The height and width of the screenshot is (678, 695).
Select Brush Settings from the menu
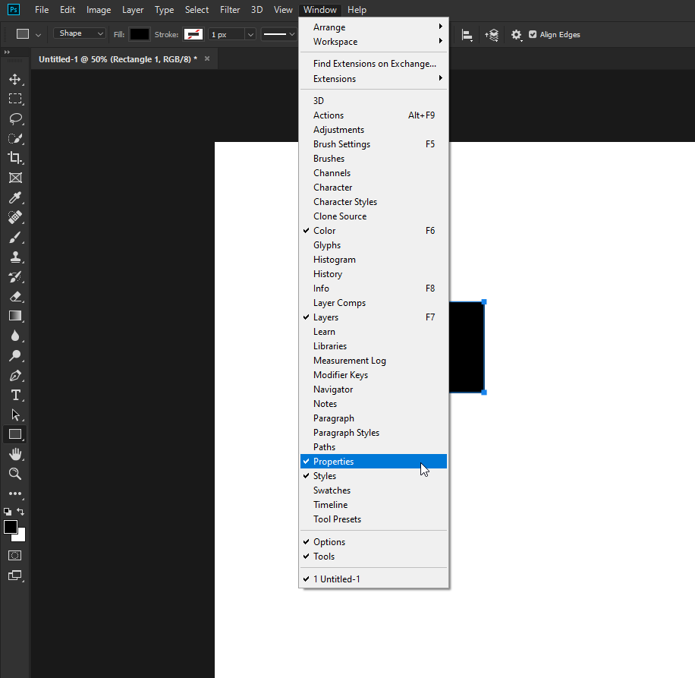point(341,143)
